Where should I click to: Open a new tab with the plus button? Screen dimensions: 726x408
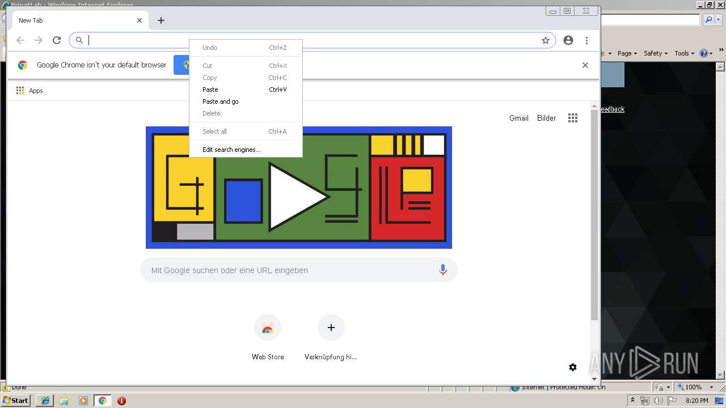point(161,20)
